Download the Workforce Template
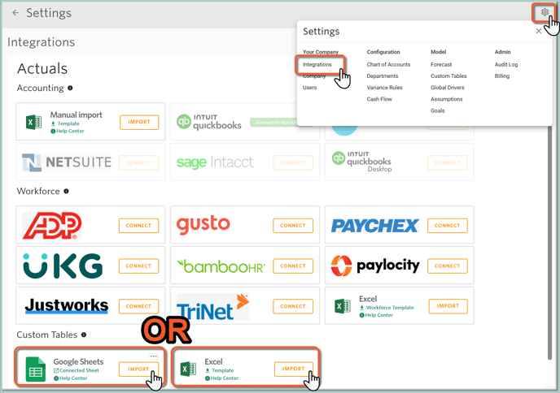560x393 pixels. point(387,308)
